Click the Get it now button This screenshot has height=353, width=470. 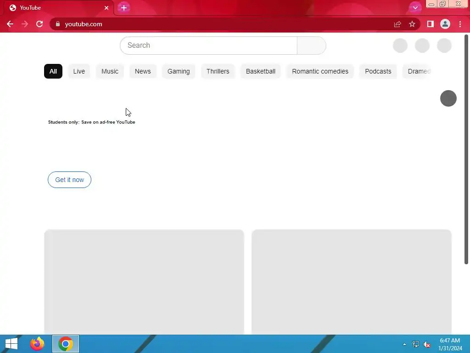tap(70, 180)
